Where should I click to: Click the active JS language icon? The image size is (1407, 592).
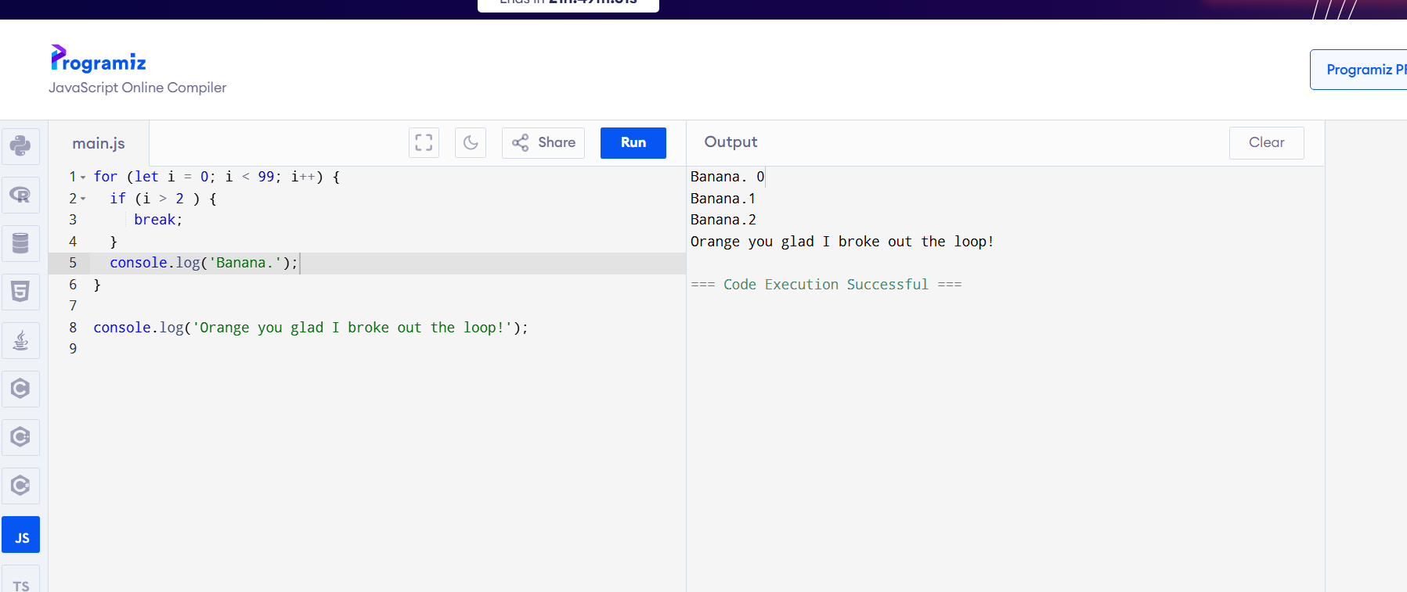20,535
